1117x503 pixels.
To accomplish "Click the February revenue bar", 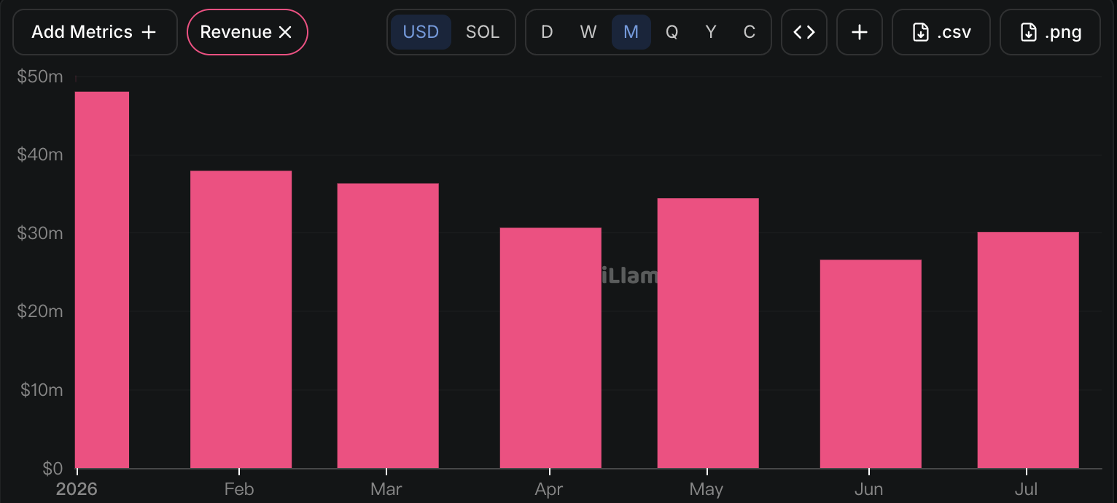I will [241, 319].
